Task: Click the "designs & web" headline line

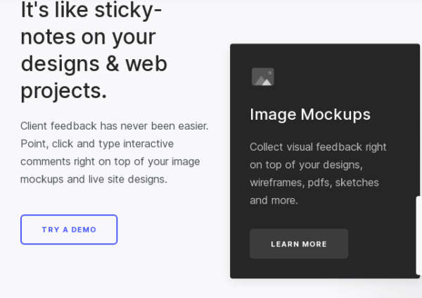Action: coord(94,64)
